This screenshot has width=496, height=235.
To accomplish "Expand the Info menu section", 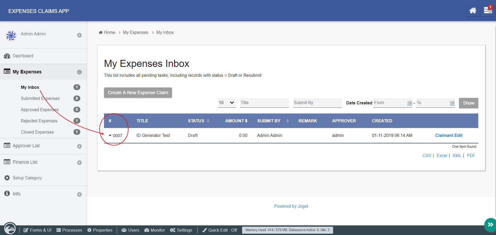I will pos(79,194).
